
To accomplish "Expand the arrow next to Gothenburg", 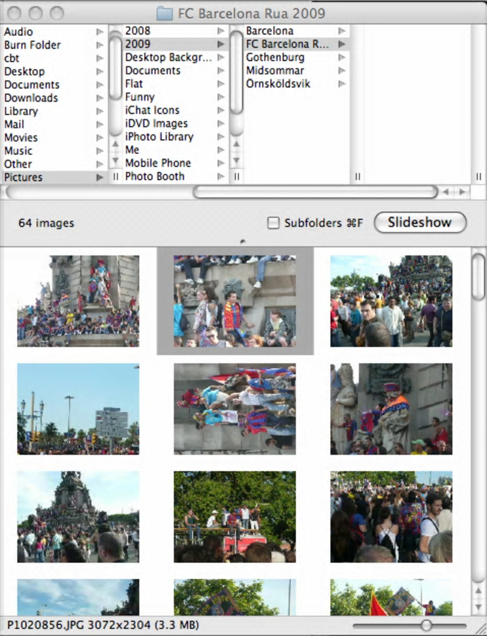I will (342, 57).
